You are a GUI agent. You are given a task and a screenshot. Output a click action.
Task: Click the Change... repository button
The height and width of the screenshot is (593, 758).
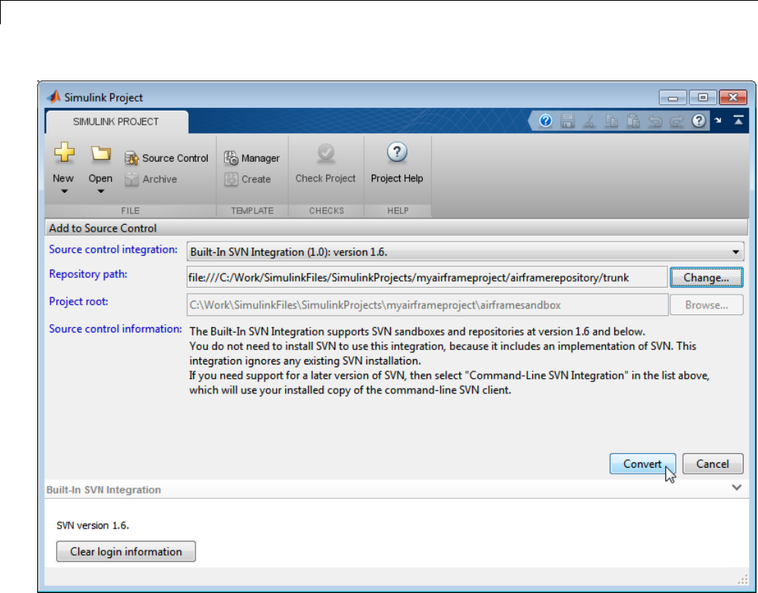click(x=706, y=278)
